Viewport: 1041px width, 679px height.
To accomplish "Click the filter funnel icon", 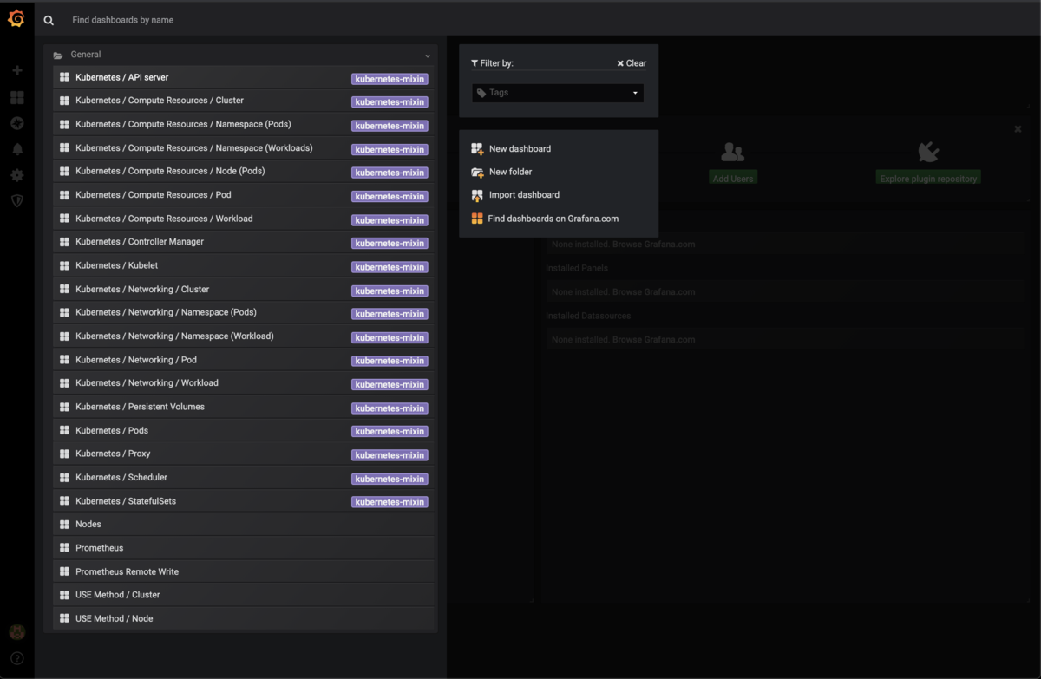I will (x=475, y=63).
